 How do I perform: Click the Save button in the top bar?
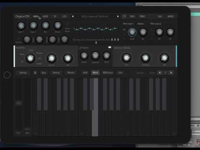(x=132, y=16)
